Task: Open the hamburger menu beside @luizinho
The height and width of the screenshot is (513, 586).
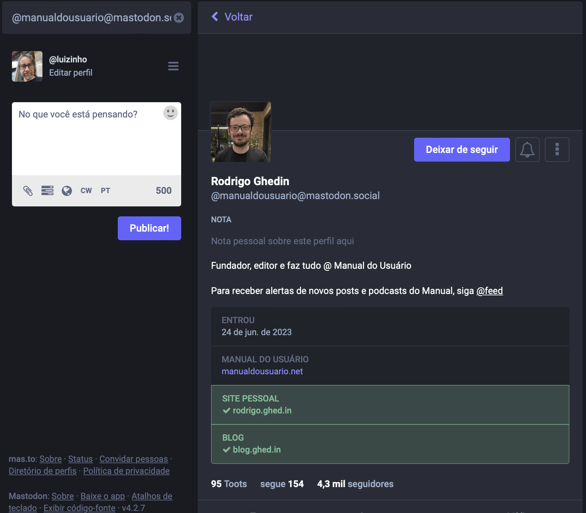Action: 173,66
